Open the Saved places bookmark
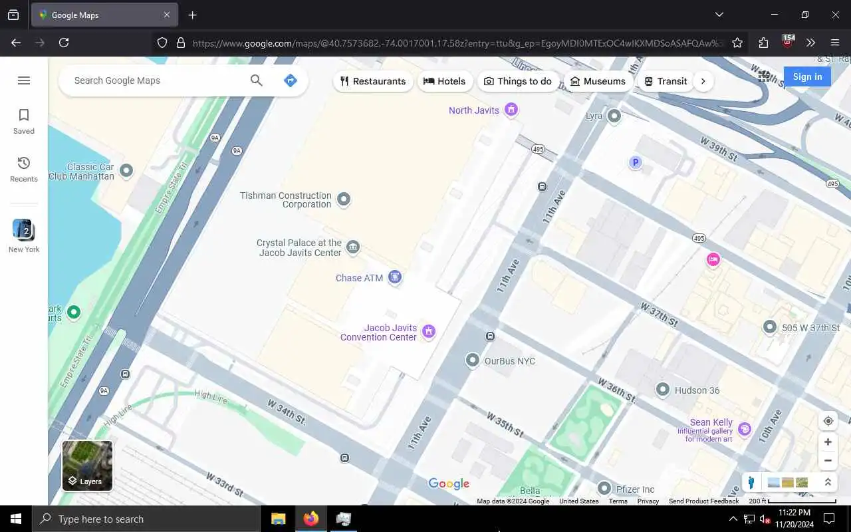This screenshot has height=532, width=851. point(24,122)
